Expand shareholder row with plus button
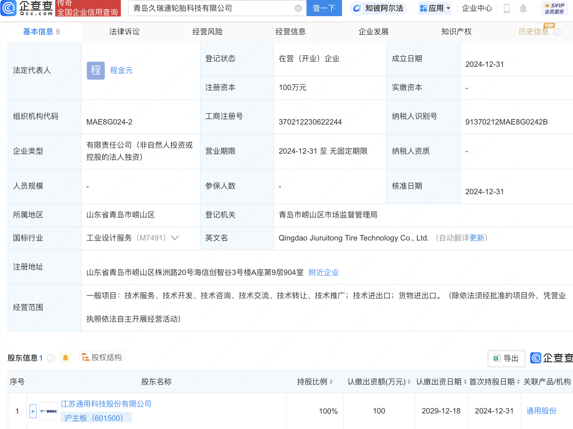This screenshot has height=429, width=573. tap(33, 411)
